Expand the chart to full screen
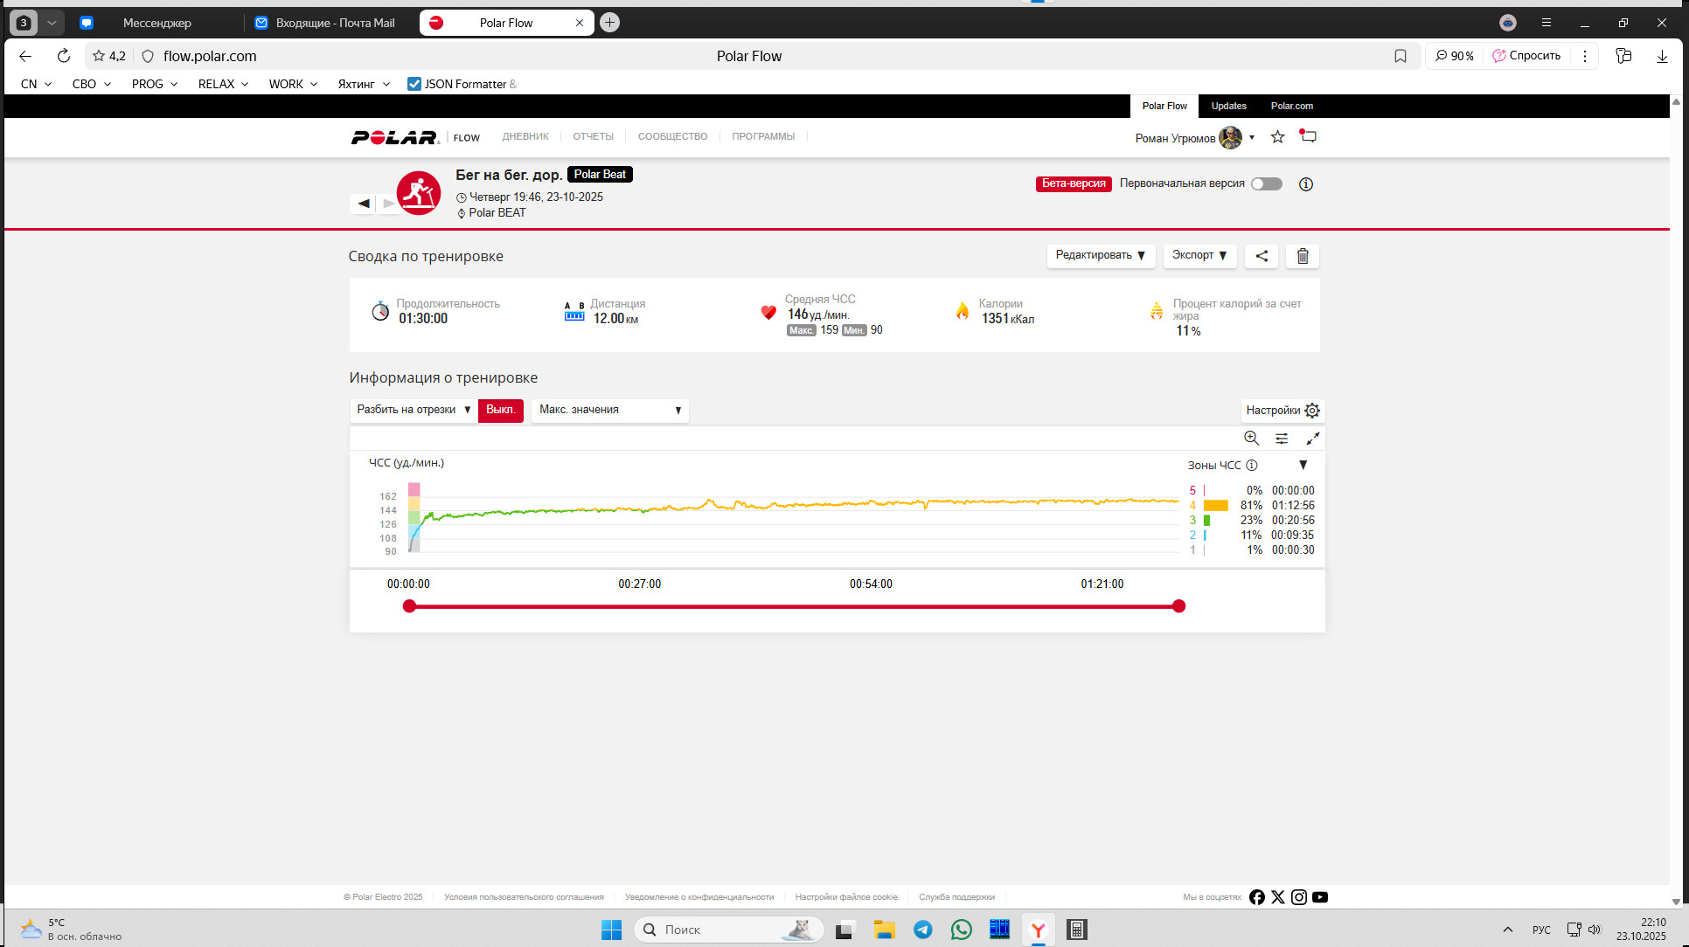 (1312, 439)
